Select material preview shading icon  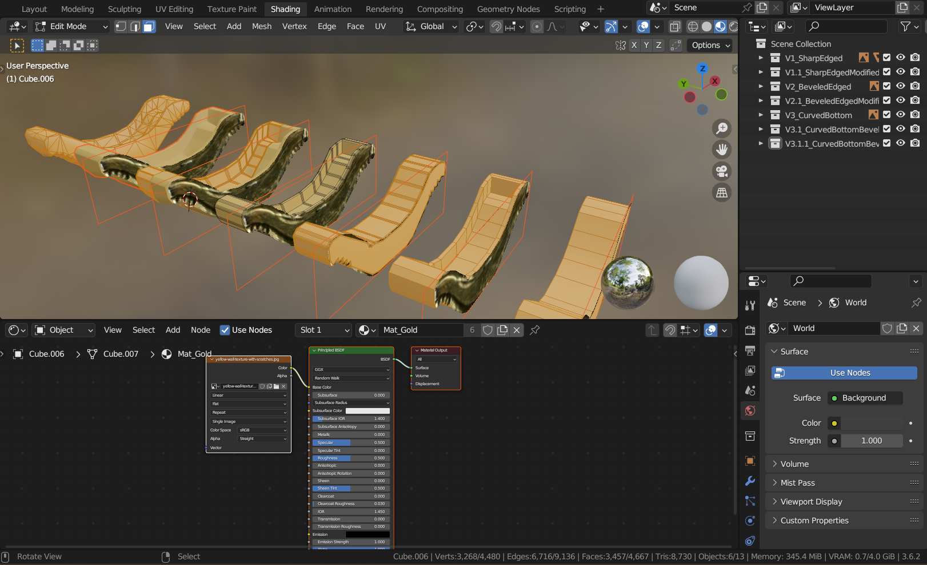721,26
